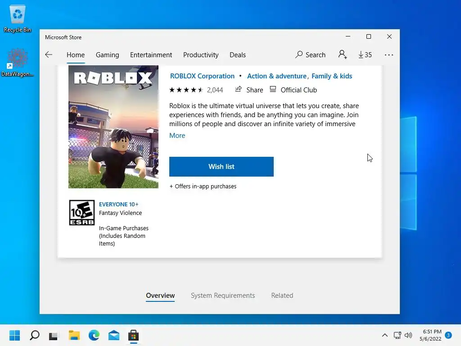Screen dimensions: 461x346
Task: Launch Microsoft Edge from the taskbar
Action: coord(94,335)
